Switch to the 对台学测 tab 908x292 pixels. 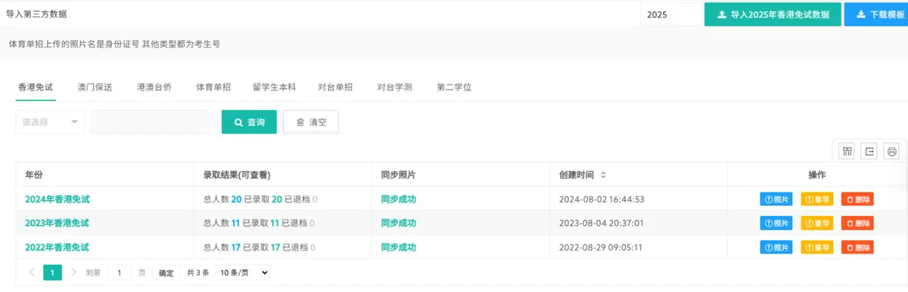(x=395, y=87)
